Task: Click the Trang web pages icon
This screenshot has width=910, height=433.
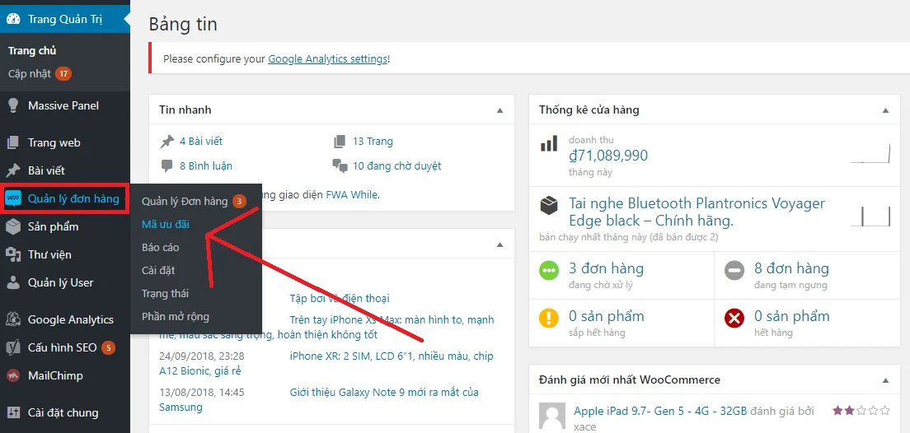Action: 12,142
